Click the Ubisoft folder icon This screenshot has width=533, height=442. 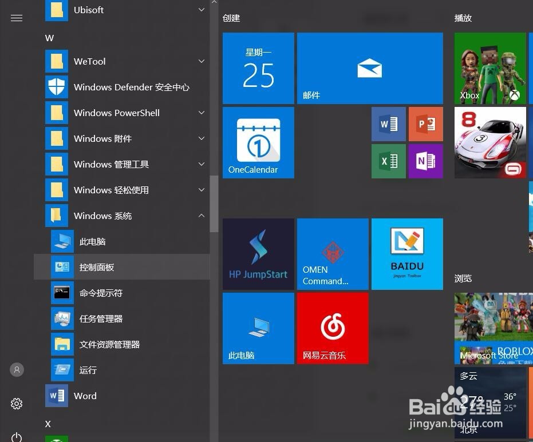[57, 10]
